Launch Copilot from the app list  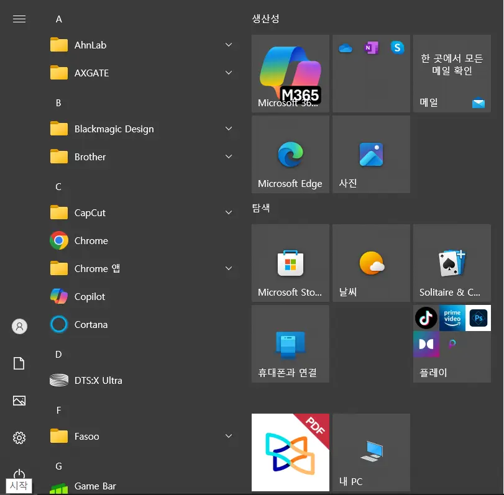pyautogui.click(x=142, y=296)
